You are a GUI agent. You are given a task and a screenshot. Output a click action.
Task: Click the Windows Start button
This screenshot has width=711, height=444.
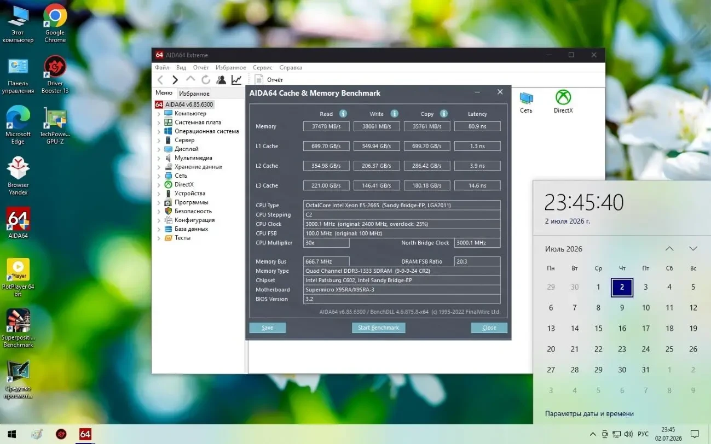(11, 434)
